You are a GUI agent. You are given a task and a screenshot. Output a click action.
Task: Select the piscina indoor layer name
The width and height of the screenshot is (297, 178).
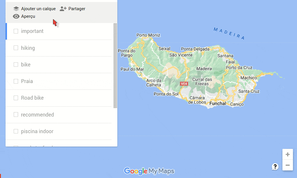pos(37,131)
